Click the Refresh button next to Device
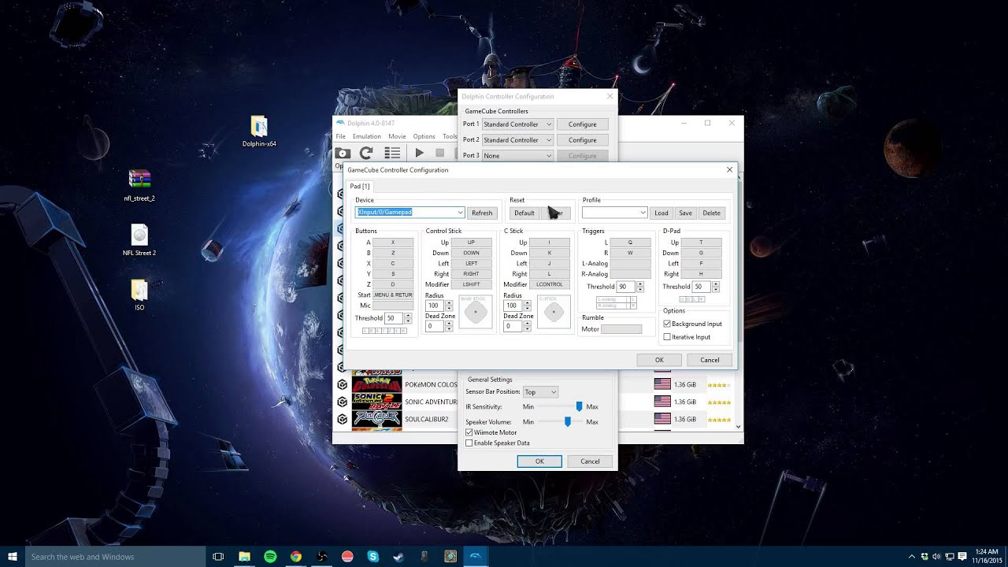The height and width of the screenshot is (567, 1008). tap(482, 213)
